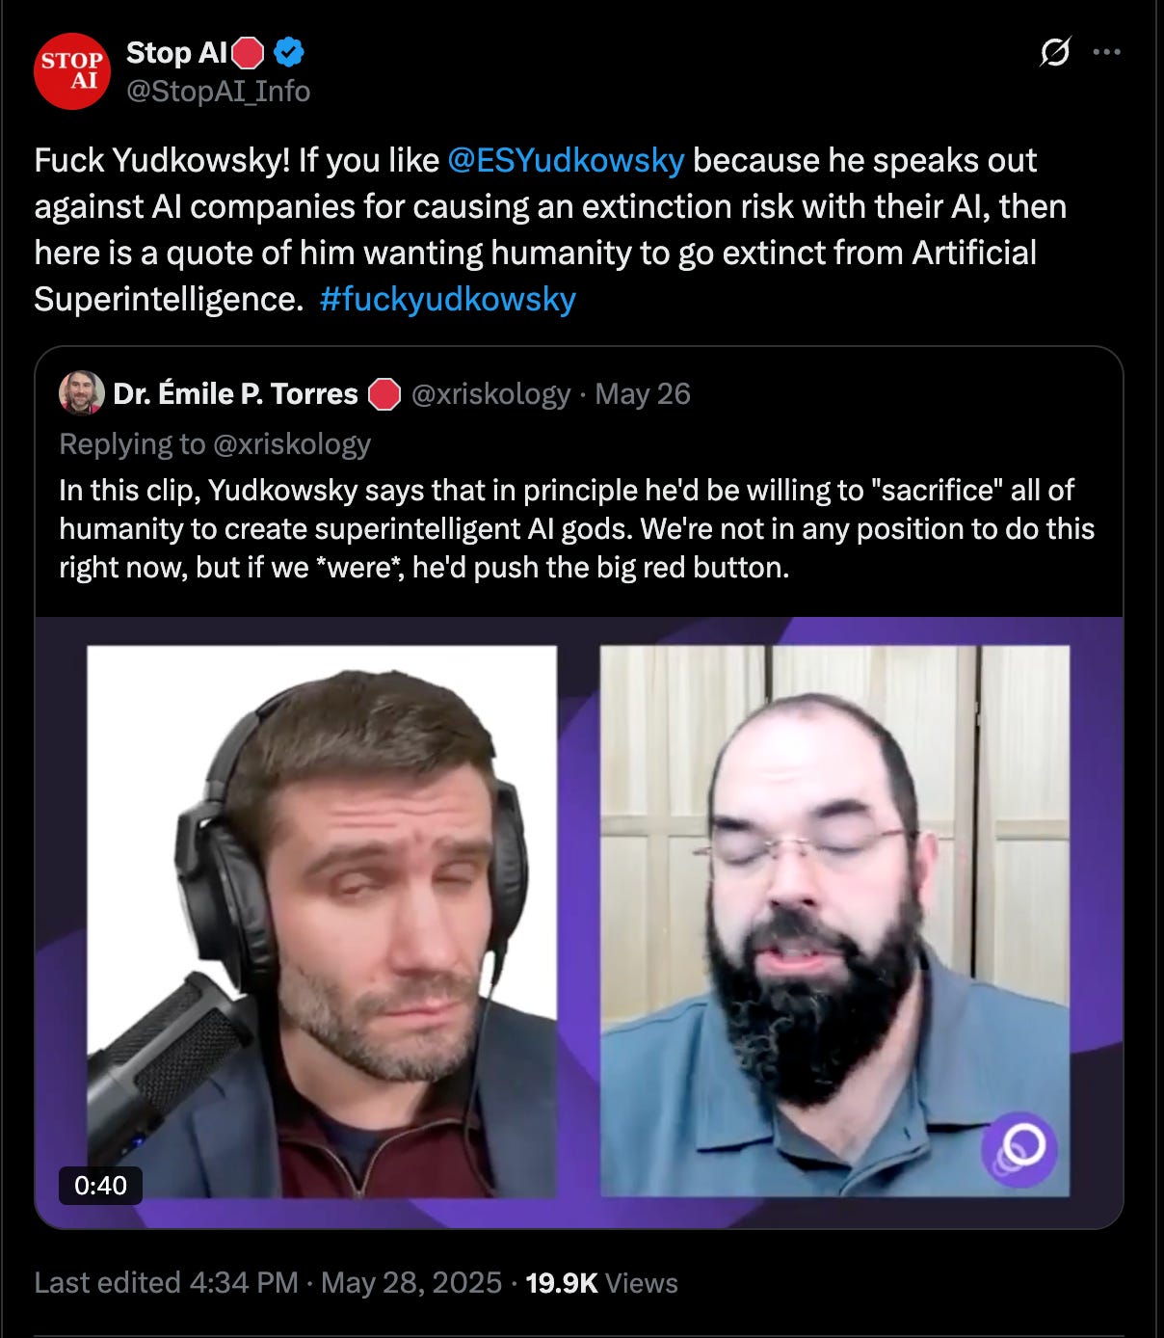Click the Dr. Émile P. Torres name

coord(235,394)
